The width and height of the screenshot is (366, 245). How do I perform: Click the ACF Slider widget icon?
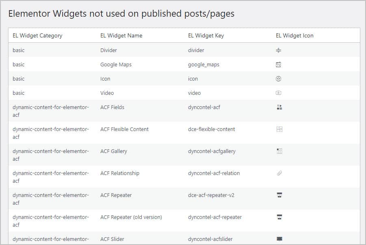pyautogui.click(x=279, y=239)
